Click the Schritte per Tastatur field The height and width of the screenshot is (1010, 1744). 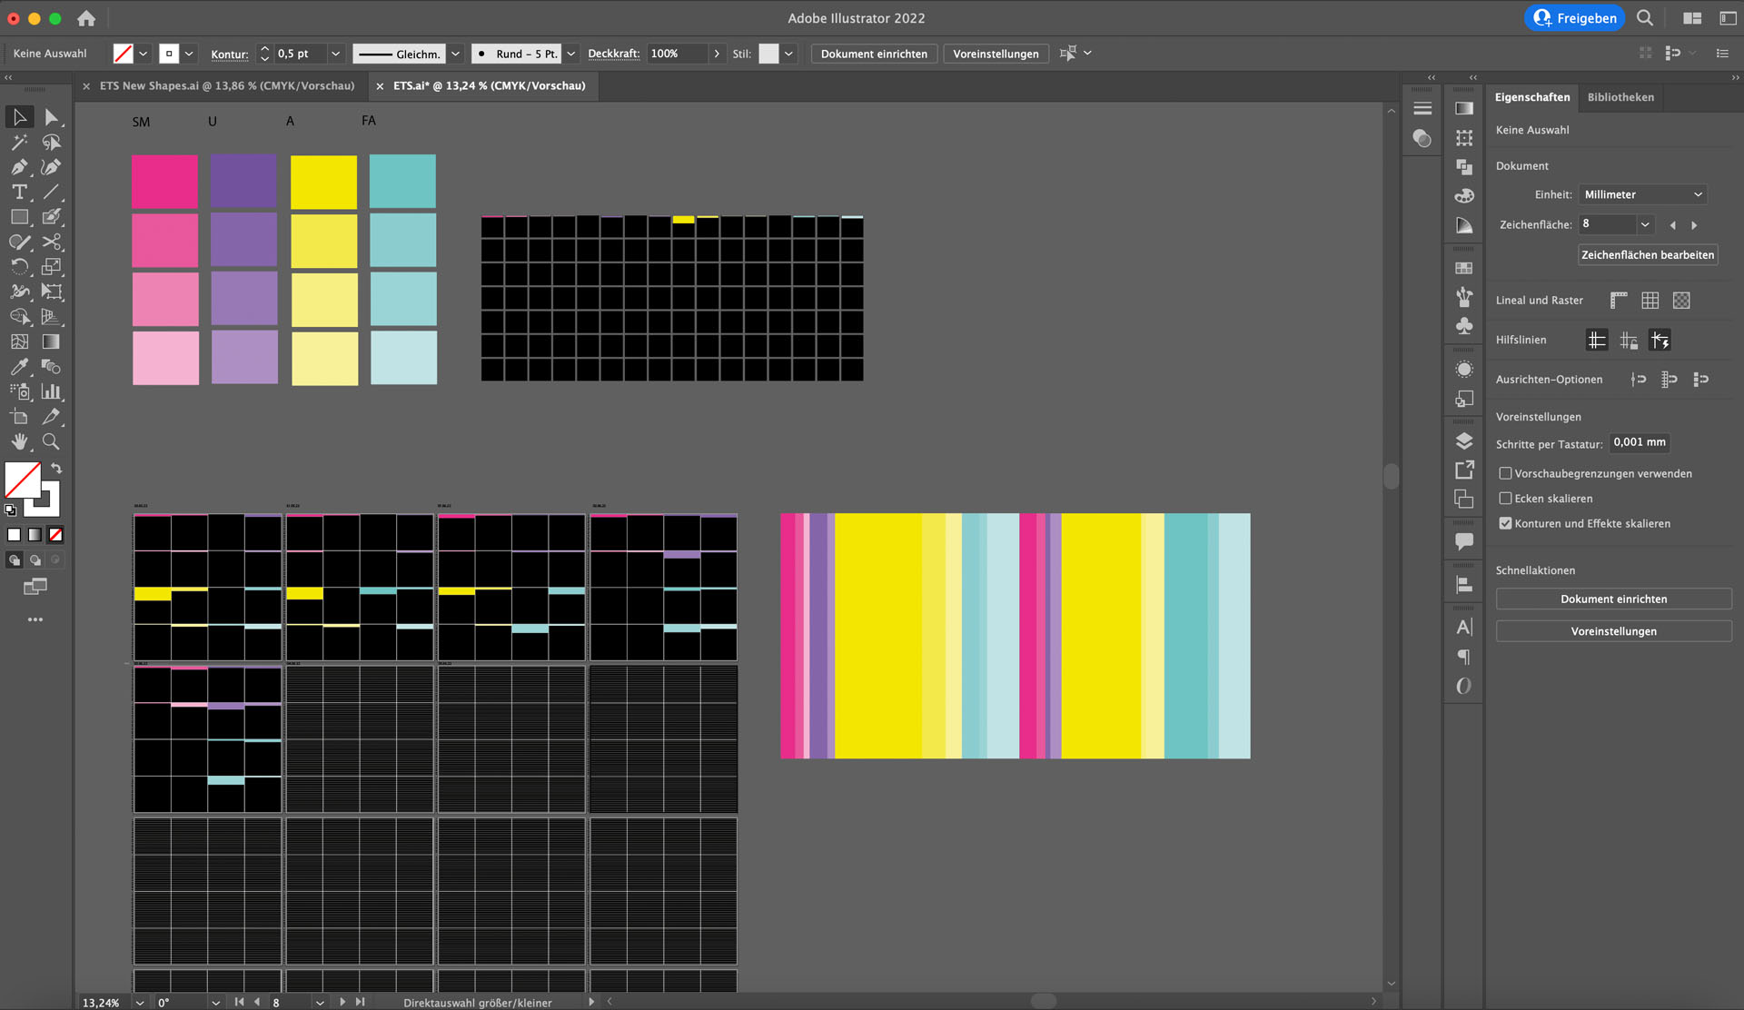tap(1640, 442)
